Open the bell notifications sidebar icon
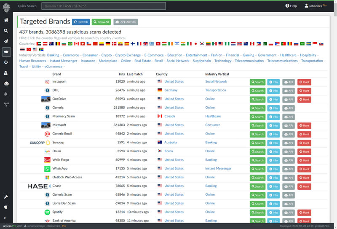337x229 pixels. (6, 94)
